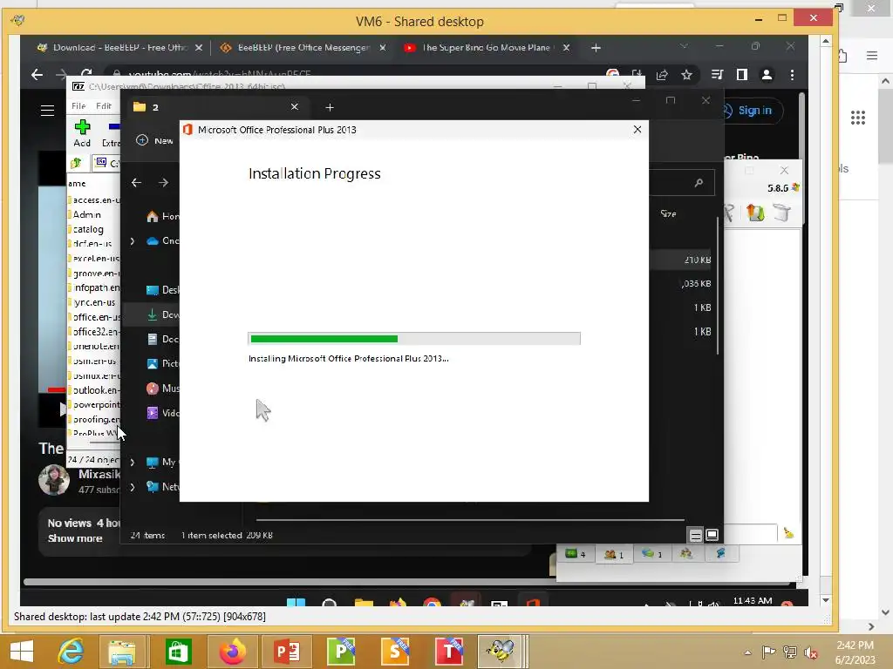Open Chrome media controls icon

click(x=717, y=75)
